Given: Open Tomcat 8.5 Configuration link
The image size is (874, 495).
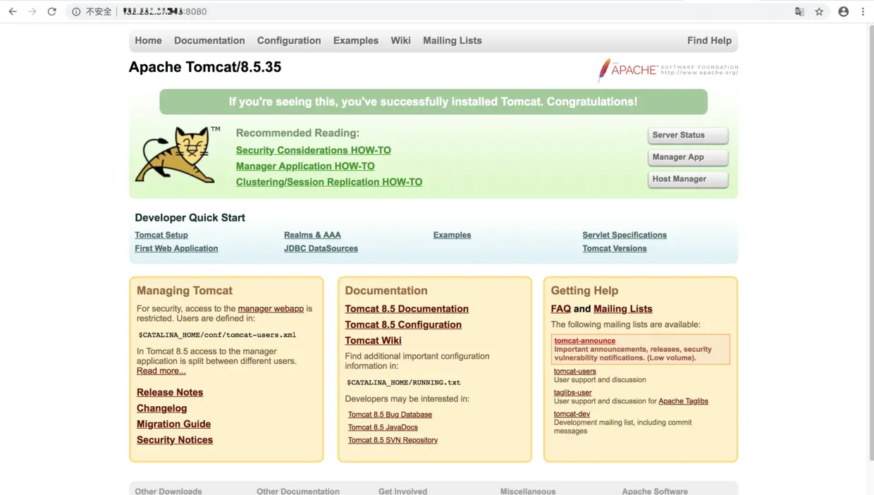Looking at the screenshot, I should 403,325.
